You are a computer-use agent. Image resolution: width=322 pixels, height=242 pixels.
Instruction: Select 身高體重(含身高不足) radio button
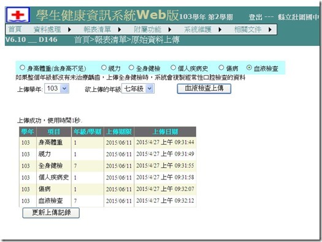pyautogui.click(x=22, y=67)
